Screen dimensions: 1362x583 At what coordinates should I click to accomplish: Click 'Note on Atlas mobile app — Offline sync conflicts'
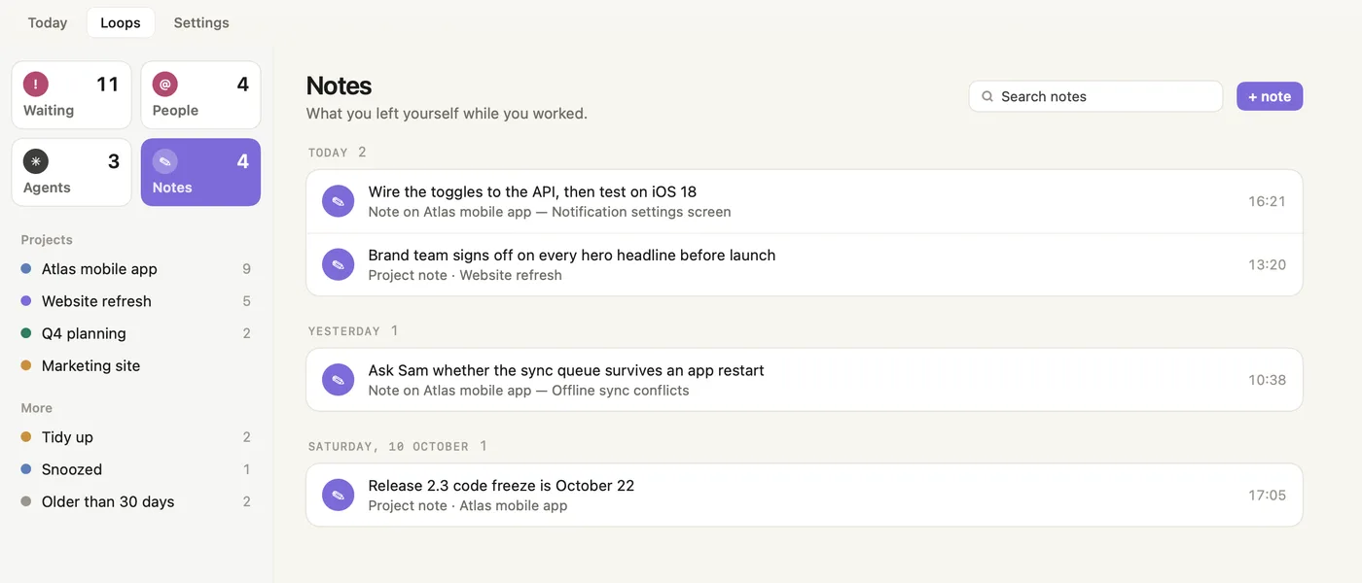pyautogui.click(x=528, y=391)
